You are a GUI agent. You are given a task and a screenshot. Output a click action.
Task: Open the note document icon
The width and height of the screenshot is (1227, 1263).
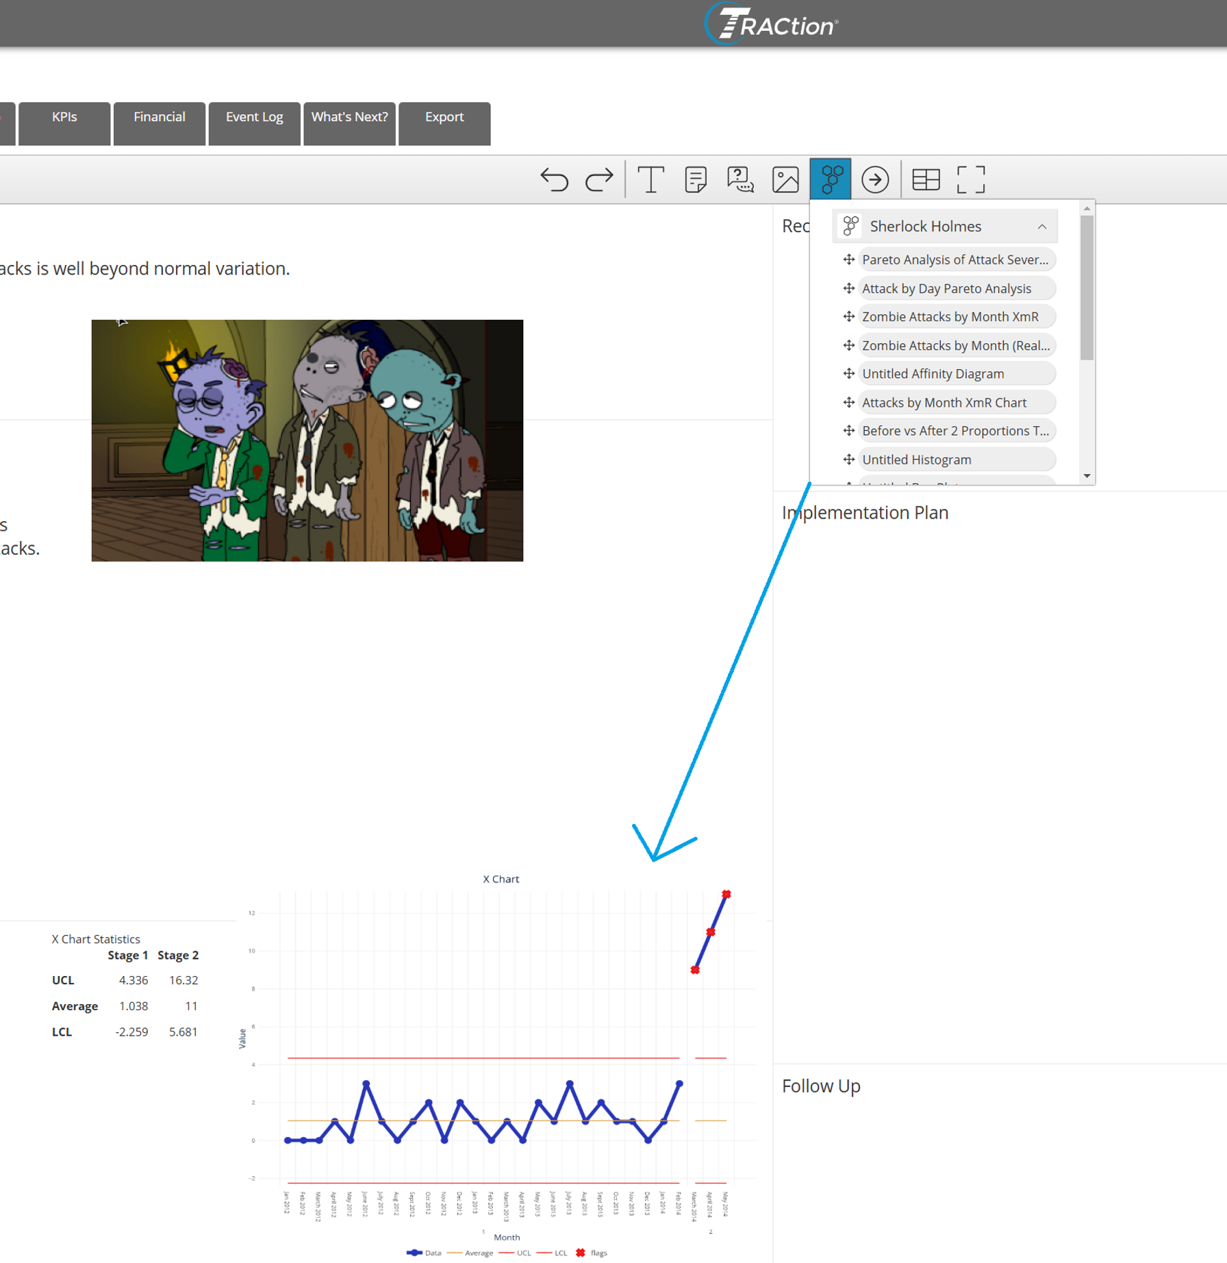(x=695, y=179)
